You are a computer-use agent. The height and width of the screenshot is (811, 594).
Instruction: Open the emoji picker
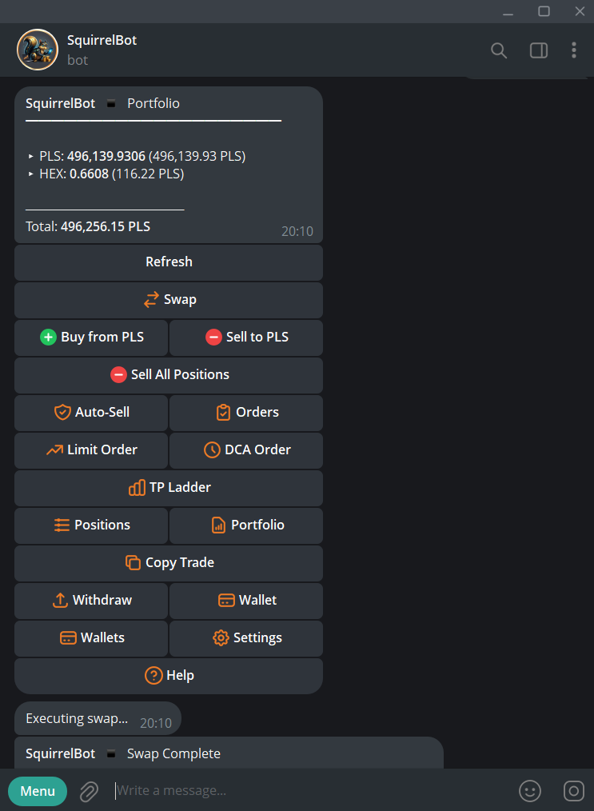530,791
